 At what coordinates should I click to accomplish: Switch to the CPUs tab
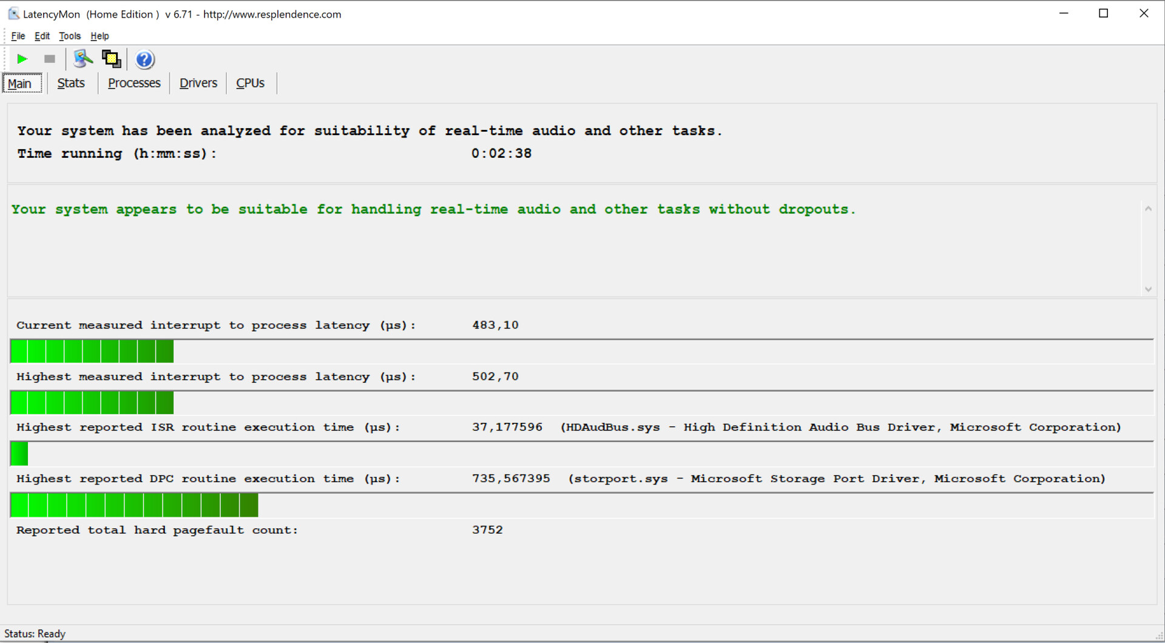pyautogui.click(x=251, y=83)
